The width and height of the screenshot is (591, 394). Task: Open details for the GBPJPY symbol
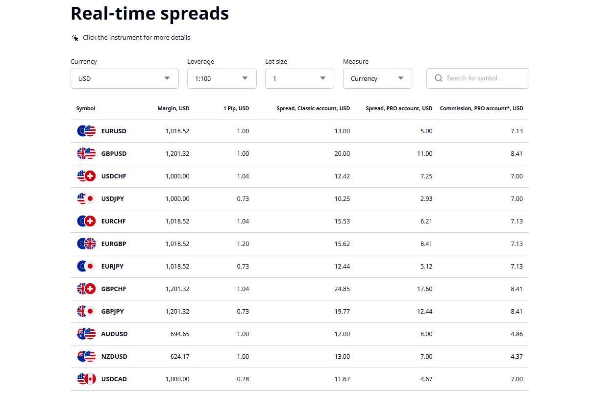(x=113, y=311)
